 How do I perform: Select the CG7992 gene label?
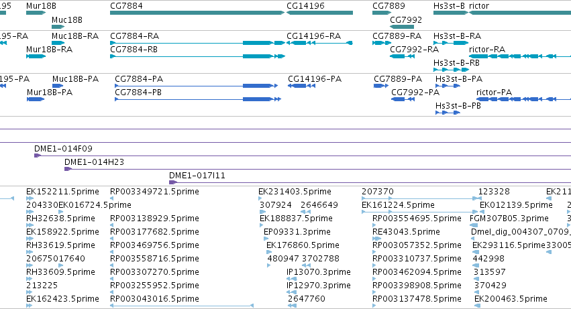coord(406,19)
